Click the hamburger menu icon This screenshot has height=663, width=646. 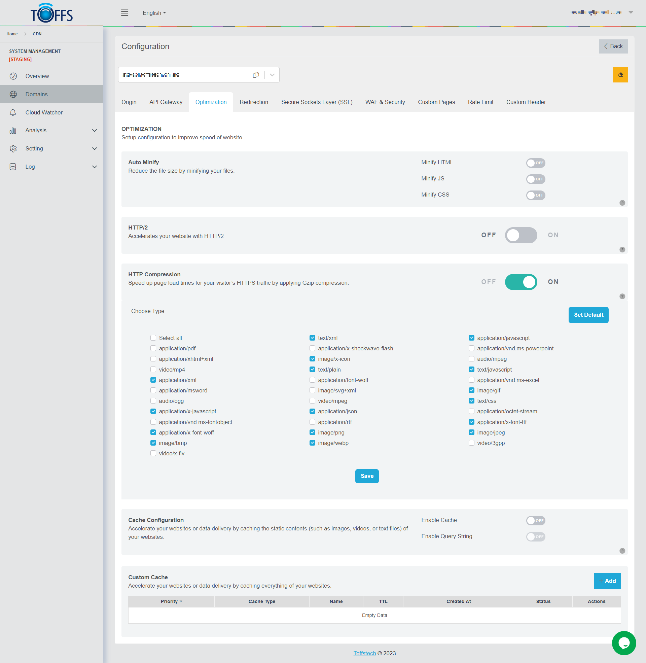click(x=124, y=13)
